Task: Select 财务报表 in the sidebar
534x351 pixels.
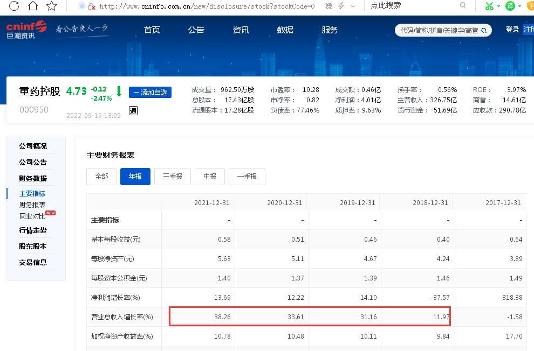Action: tap(32, 205)
